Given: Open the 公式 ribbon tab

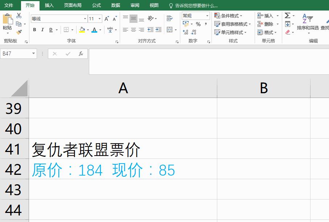Looking at the screenshot, I should click(96, 5).
